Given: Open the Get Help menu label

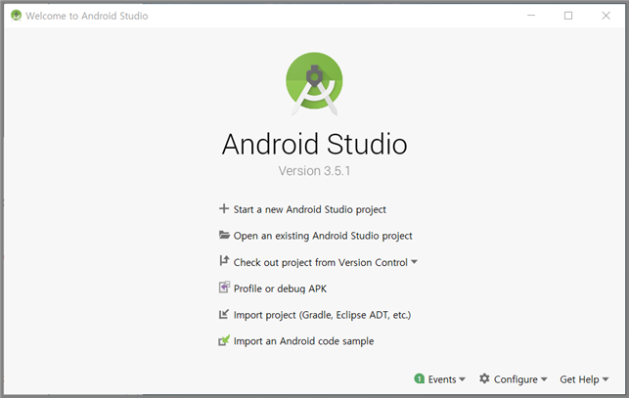Looking at the screenshot, I should point(579,379).
